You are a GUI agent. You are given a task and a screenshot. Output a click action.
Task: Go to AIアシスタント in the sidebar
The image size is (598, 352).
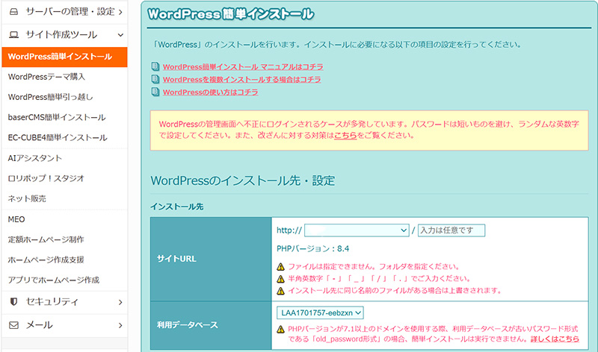point(34,158)
